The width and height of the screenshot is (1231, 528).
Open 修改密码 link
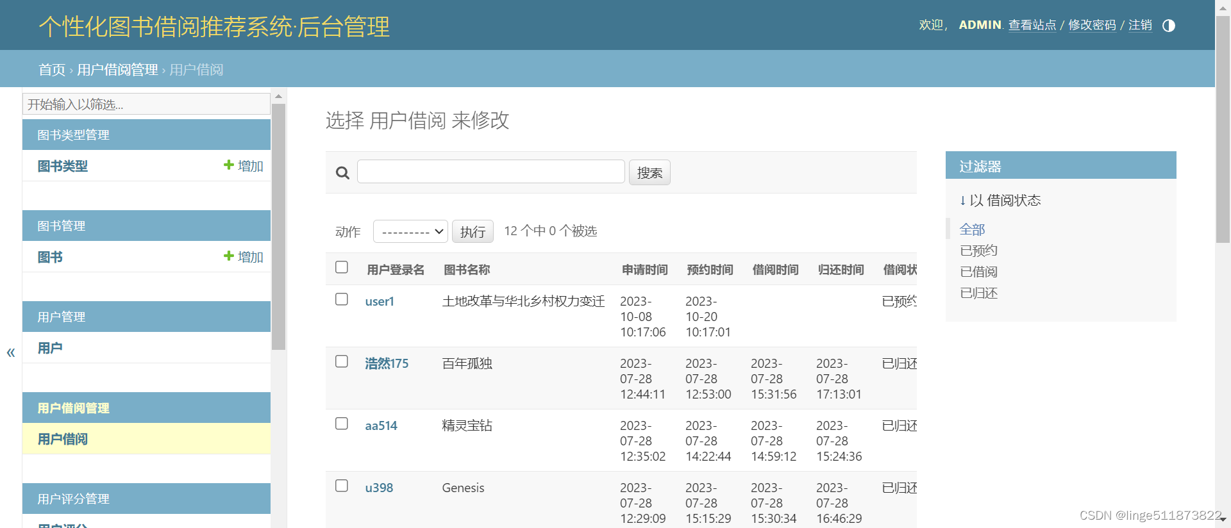[x=1092, y=25]
